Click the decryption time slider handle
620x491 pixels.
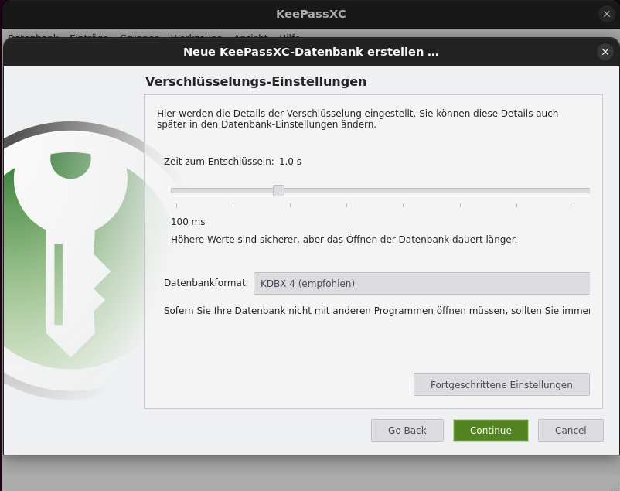point(278,191)
